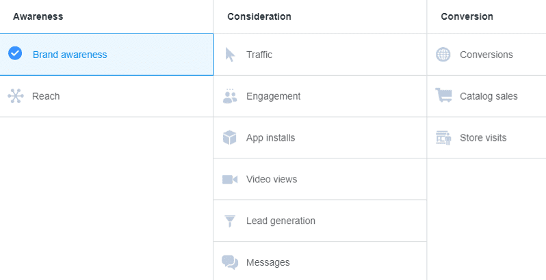This screenshot has height=280, width=546.
Task: Click the Lead generation funnel icon
Action: point(230,221)
